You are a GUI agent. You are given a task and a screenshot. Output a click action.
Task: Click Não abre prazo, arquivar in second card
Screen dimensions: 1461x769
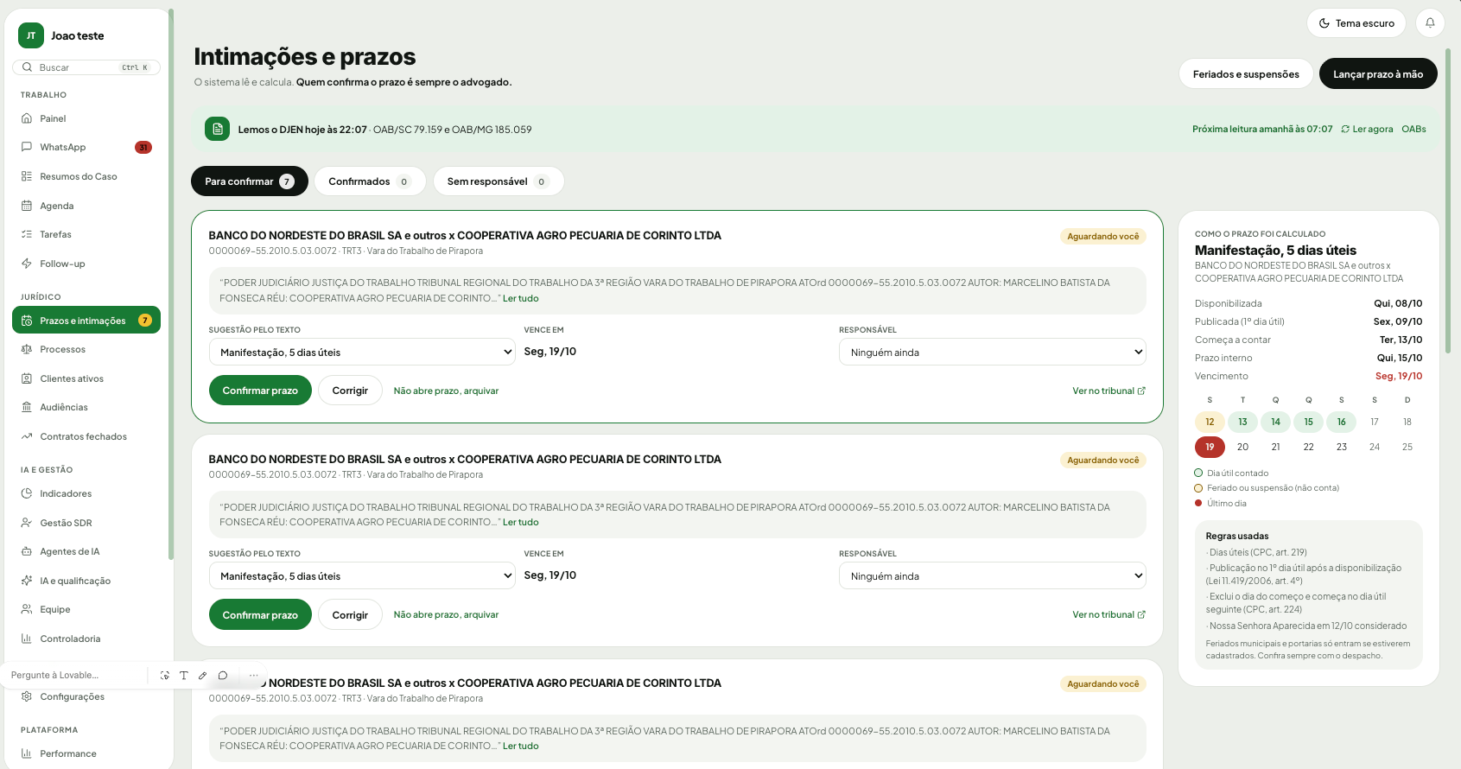pos(446,615)
